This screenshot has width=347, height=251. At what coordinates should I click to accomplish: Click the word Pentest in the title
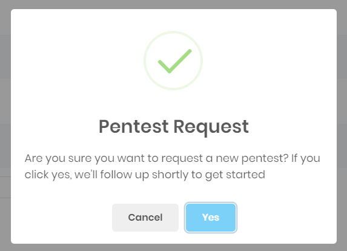pyautogui.click(x=133, y=127)
